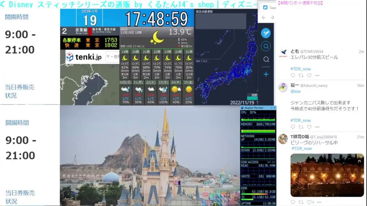Open the more-options menu on TOMOARA4's tweet

pyautogui.click(x=317, y=75)
